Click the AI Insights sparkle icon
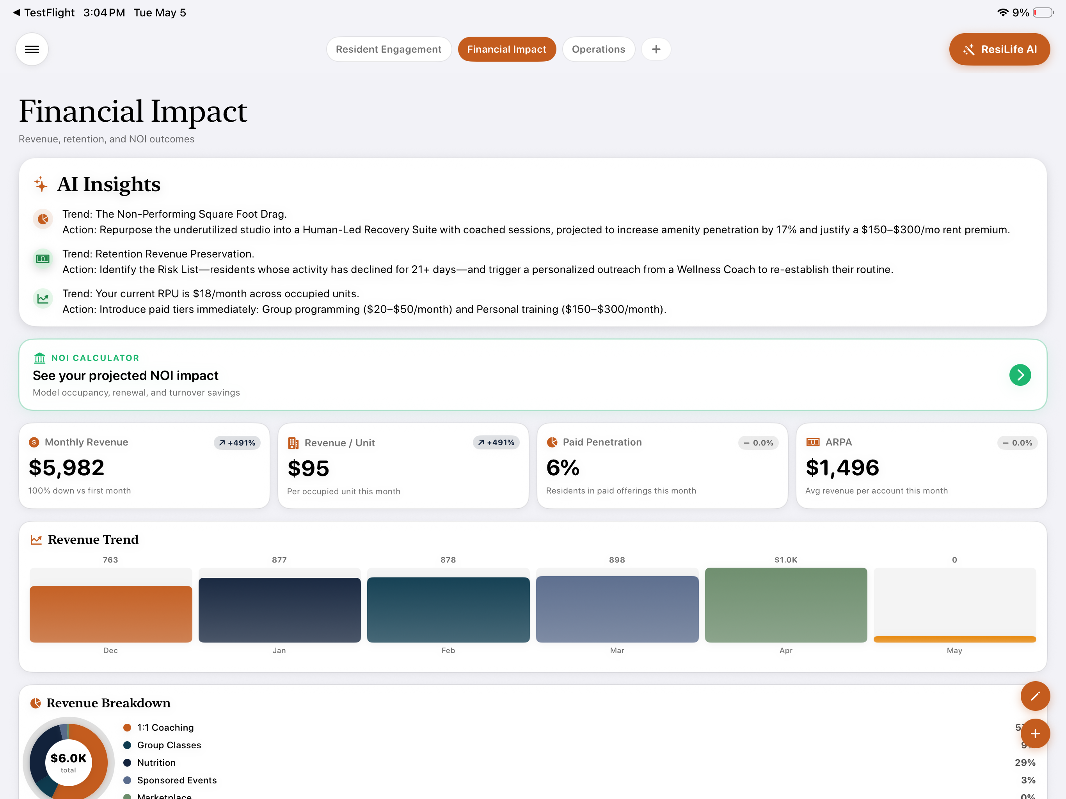Screen dimensions: 1066x799 [41, 184]
